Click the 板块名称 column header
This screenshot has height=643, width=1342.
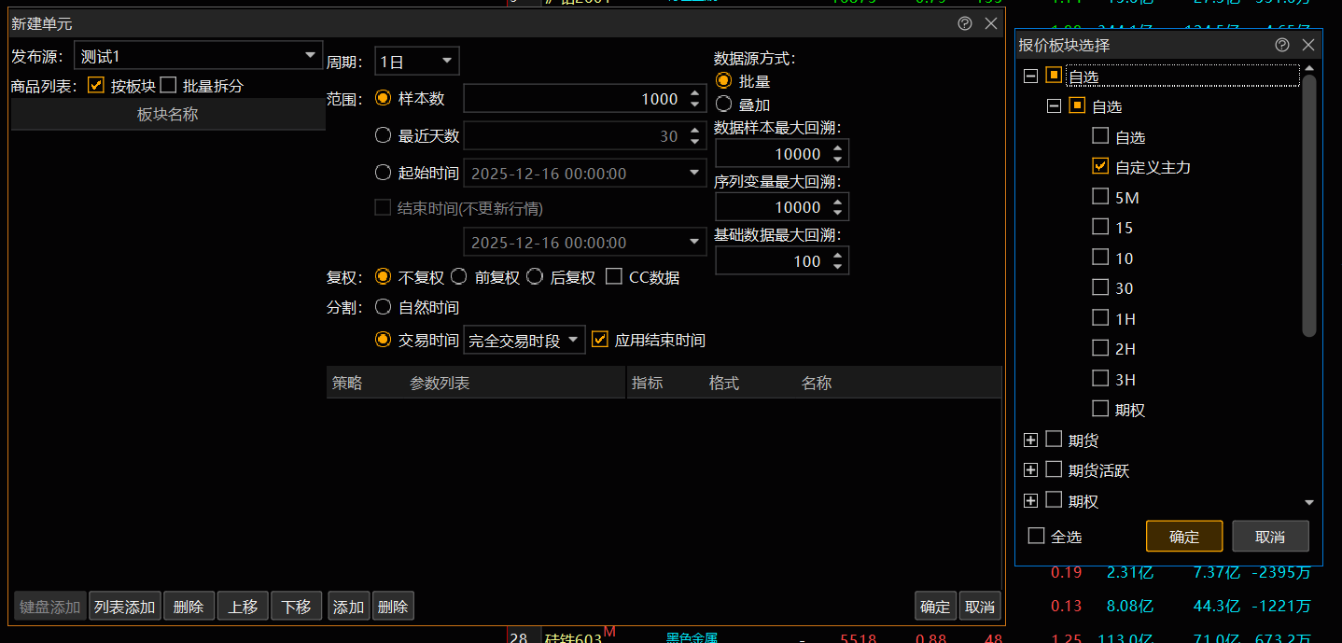(167, 114)
